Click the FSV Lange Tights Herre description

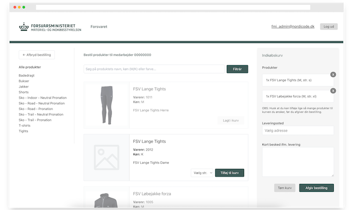(151, 110)
